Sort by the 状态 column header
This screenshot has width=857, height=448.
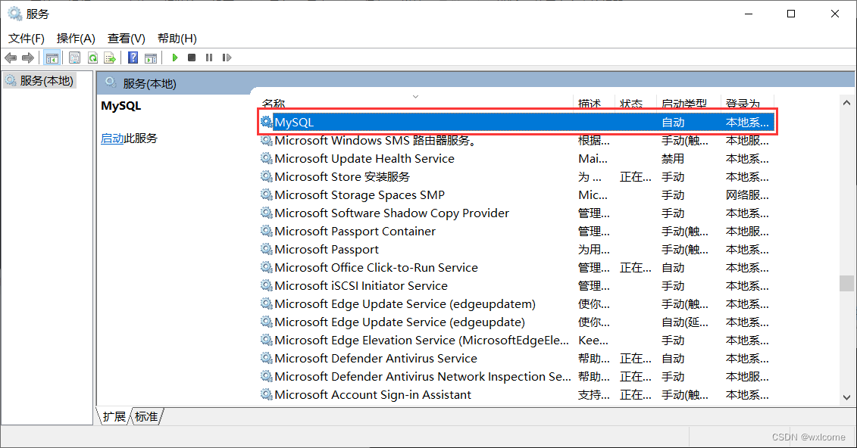[636, 103]
